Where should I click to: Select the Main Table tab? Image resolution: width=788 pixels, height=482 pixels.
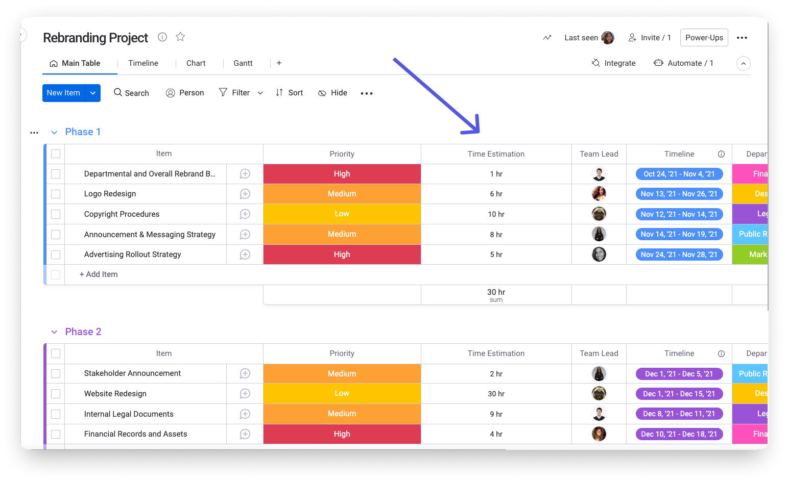(75, 63)
